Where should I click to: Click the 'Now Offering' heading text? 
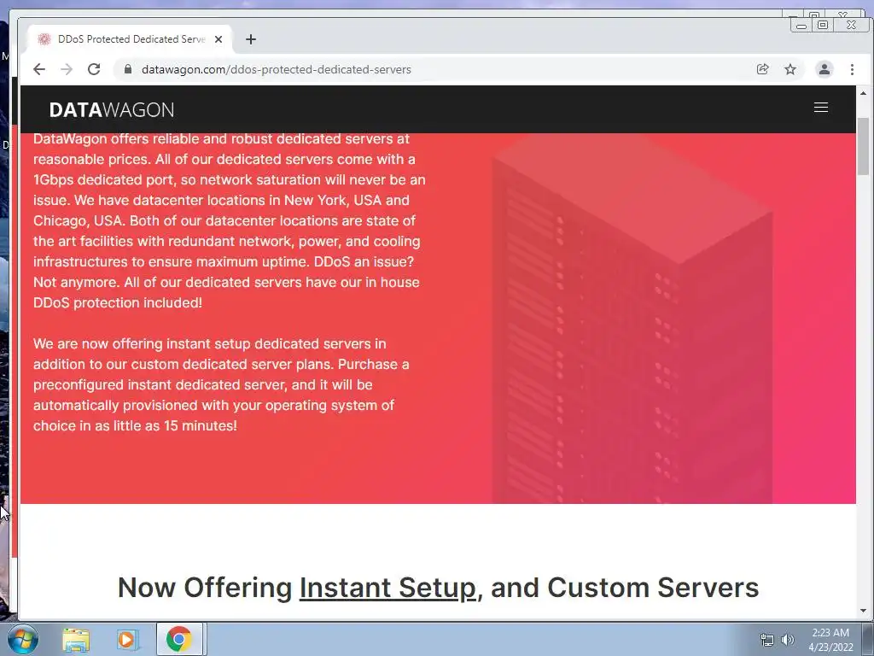point(205,588)
